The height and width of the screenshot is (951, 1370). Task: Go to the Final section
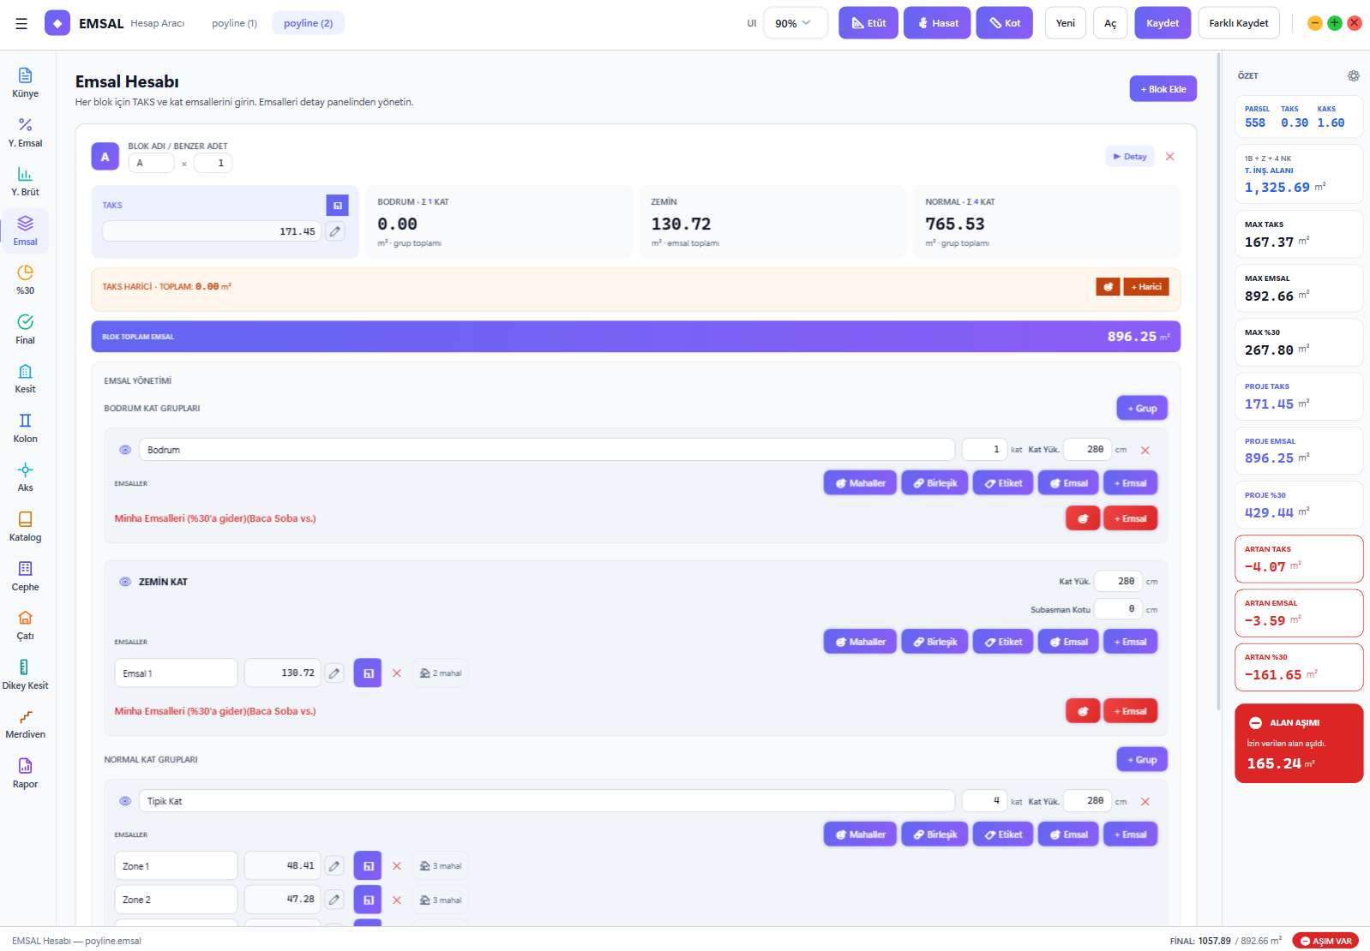point(25,330)
